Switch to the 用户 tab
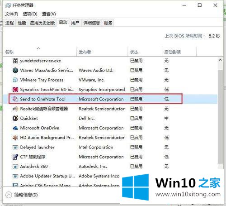Viewport: 226px width, 206px height. click(x=75, y=23)
